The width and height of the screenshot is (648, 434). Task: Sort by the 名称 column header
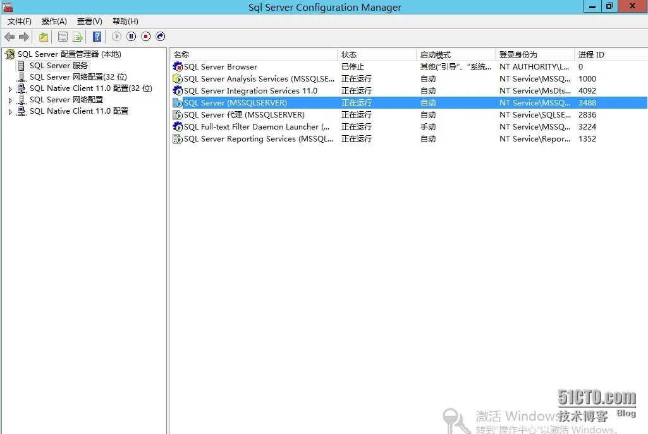254,54
